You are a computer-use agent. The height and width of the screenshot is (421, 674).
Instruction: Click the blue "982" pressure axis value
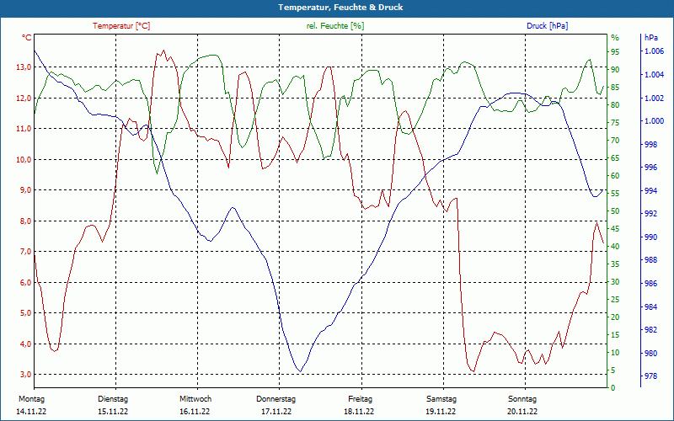pos(650,330)
